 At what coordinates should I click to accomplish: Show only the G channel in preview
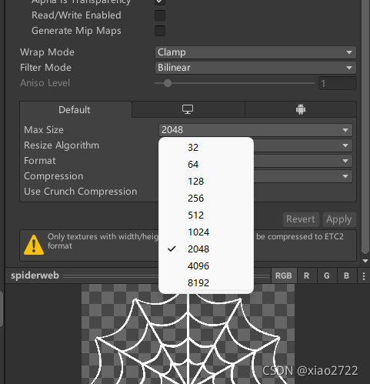click(x=327, y=275)
